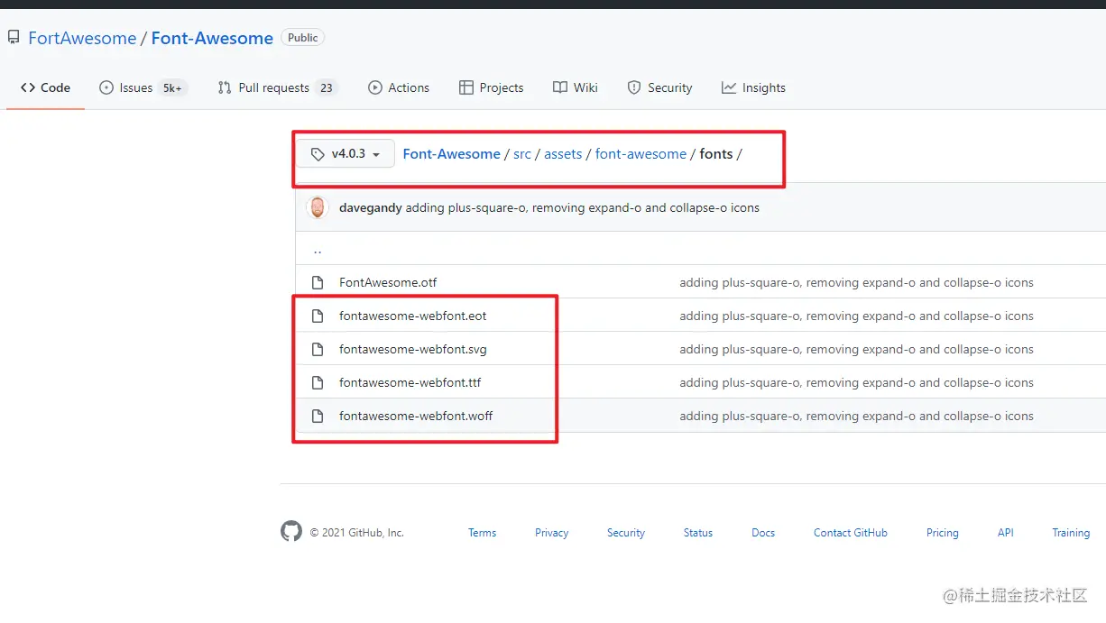1106x623 pixels.
Task: Open the FortAwesome owner link
Action: (82, 38)
